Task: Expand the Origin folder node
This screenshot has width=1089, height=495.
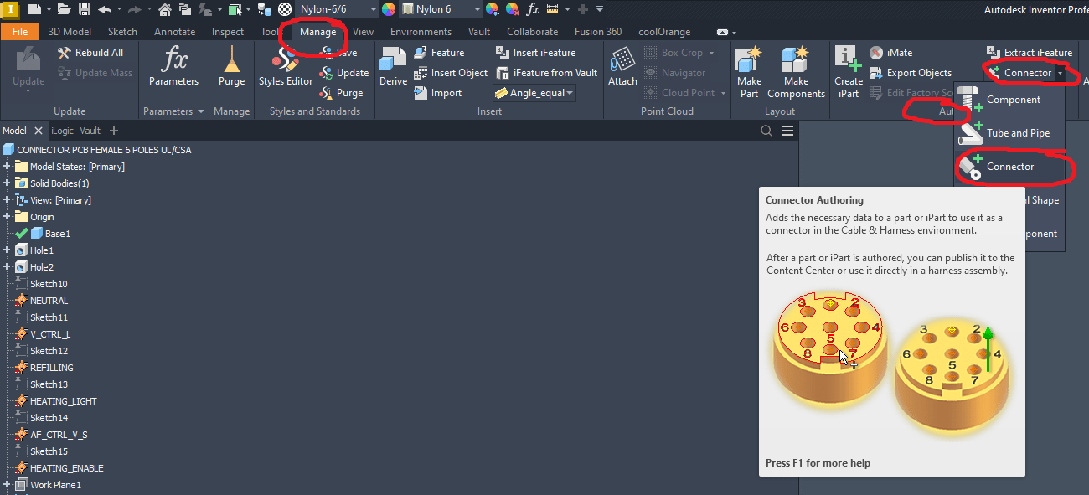Action: tap(7, 217)
